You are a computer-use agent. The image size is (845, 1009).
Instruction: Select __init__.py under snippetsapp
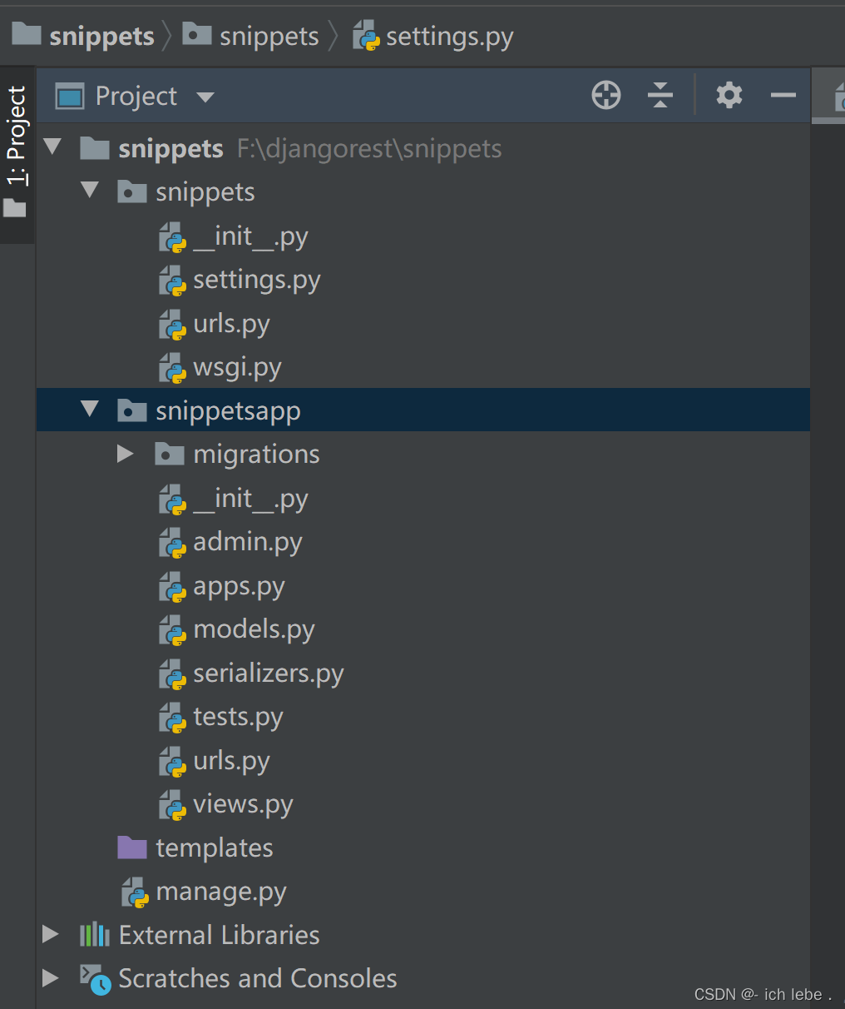click(423, 498)
